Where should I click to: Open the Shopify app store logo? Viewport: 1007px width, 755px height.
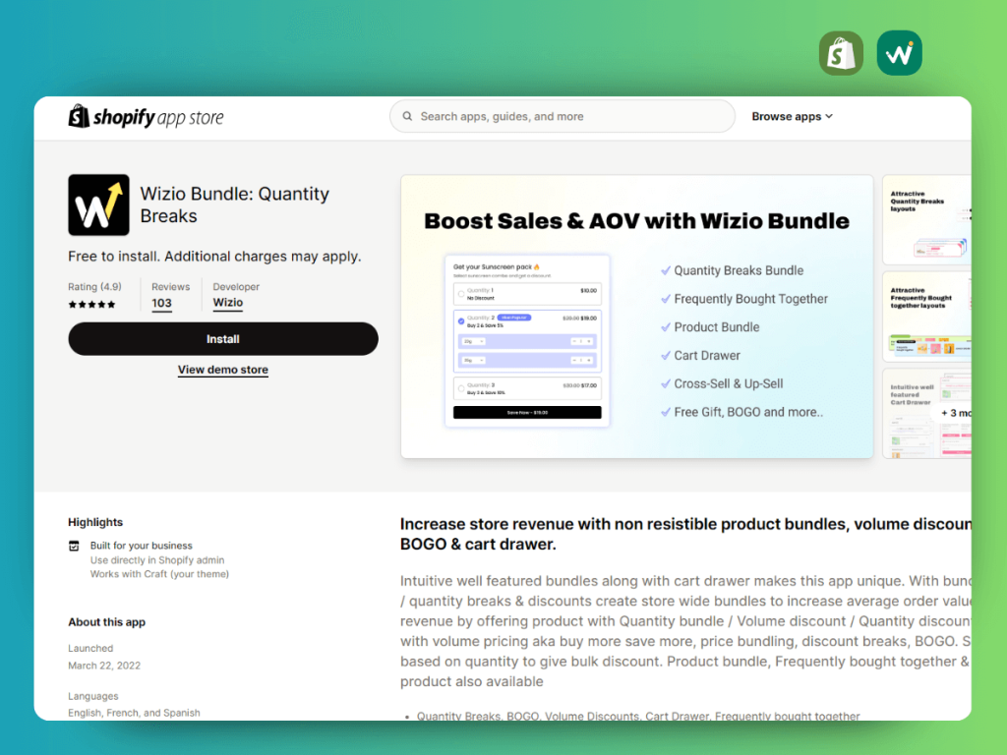click(147, 117)
